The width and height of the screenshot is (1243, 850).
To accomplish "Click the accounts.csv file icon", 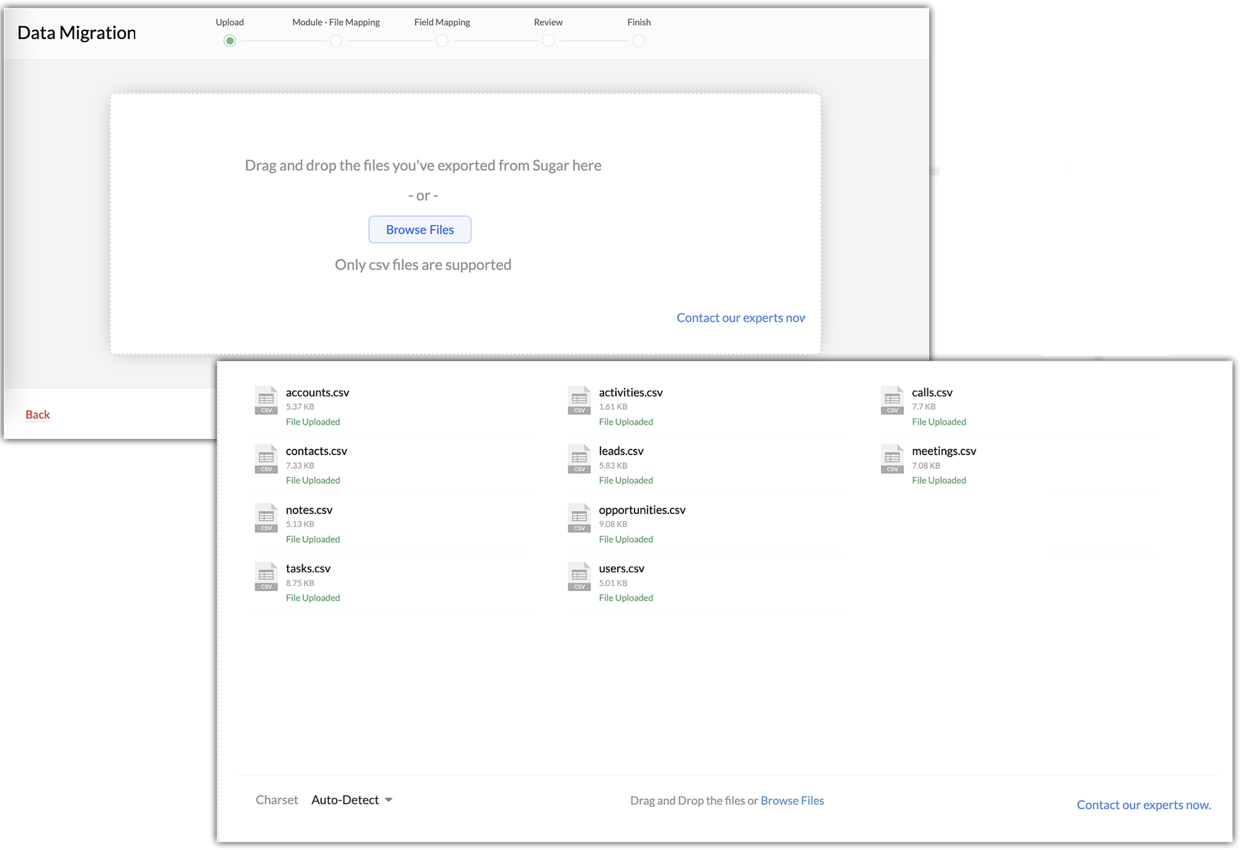I will [266, 400].
